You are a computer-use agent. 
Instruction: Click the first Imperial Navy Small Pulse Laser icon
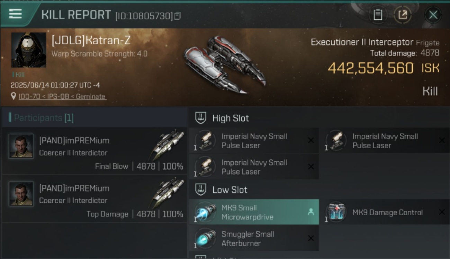tap(205, 141)
